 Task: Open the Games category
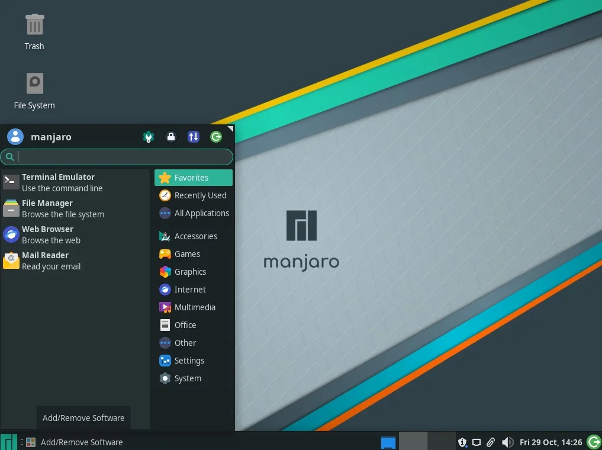pyautogui.click(x=194, y=254)
